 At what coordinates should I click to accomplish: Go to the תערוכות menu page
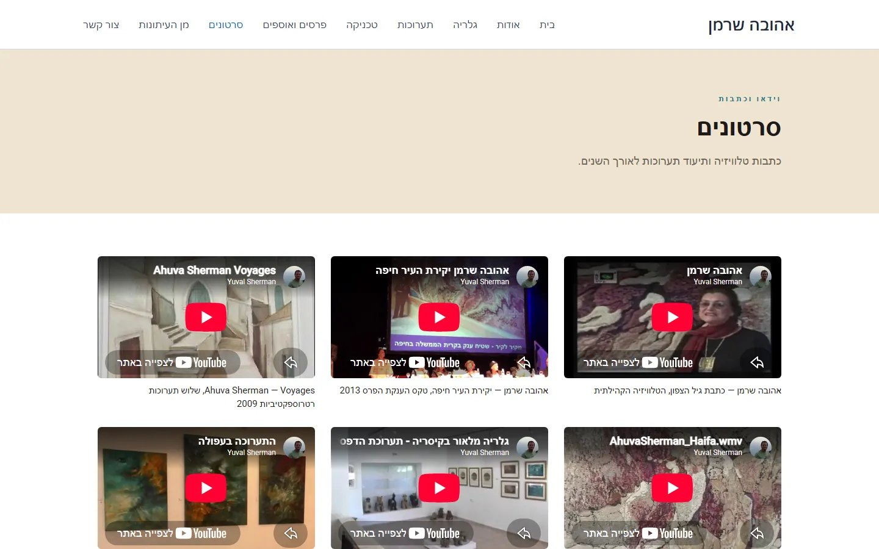(415, 25)
